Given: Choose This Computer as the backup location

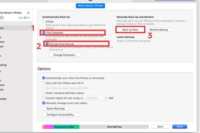Looking at the screenshot, I should (44, 33).
